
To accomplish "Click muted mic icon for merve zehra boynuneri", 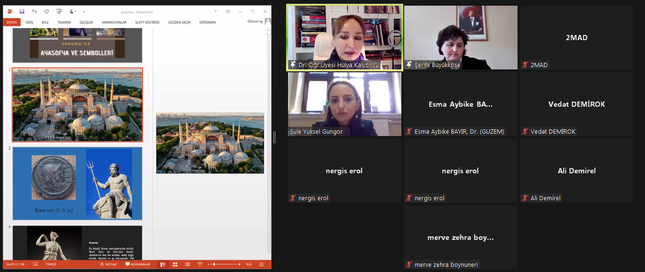I will 409,264.
